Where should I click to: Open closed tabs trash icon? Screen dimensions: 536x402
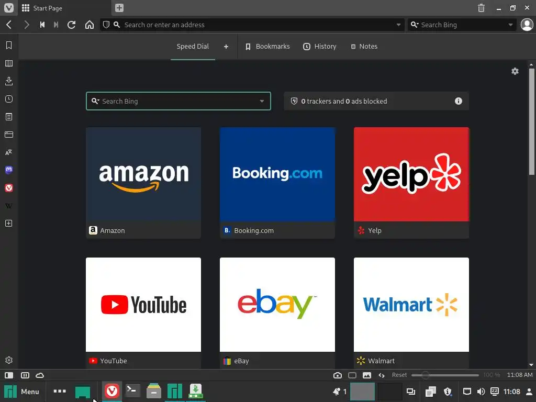(x=481, y=8)
